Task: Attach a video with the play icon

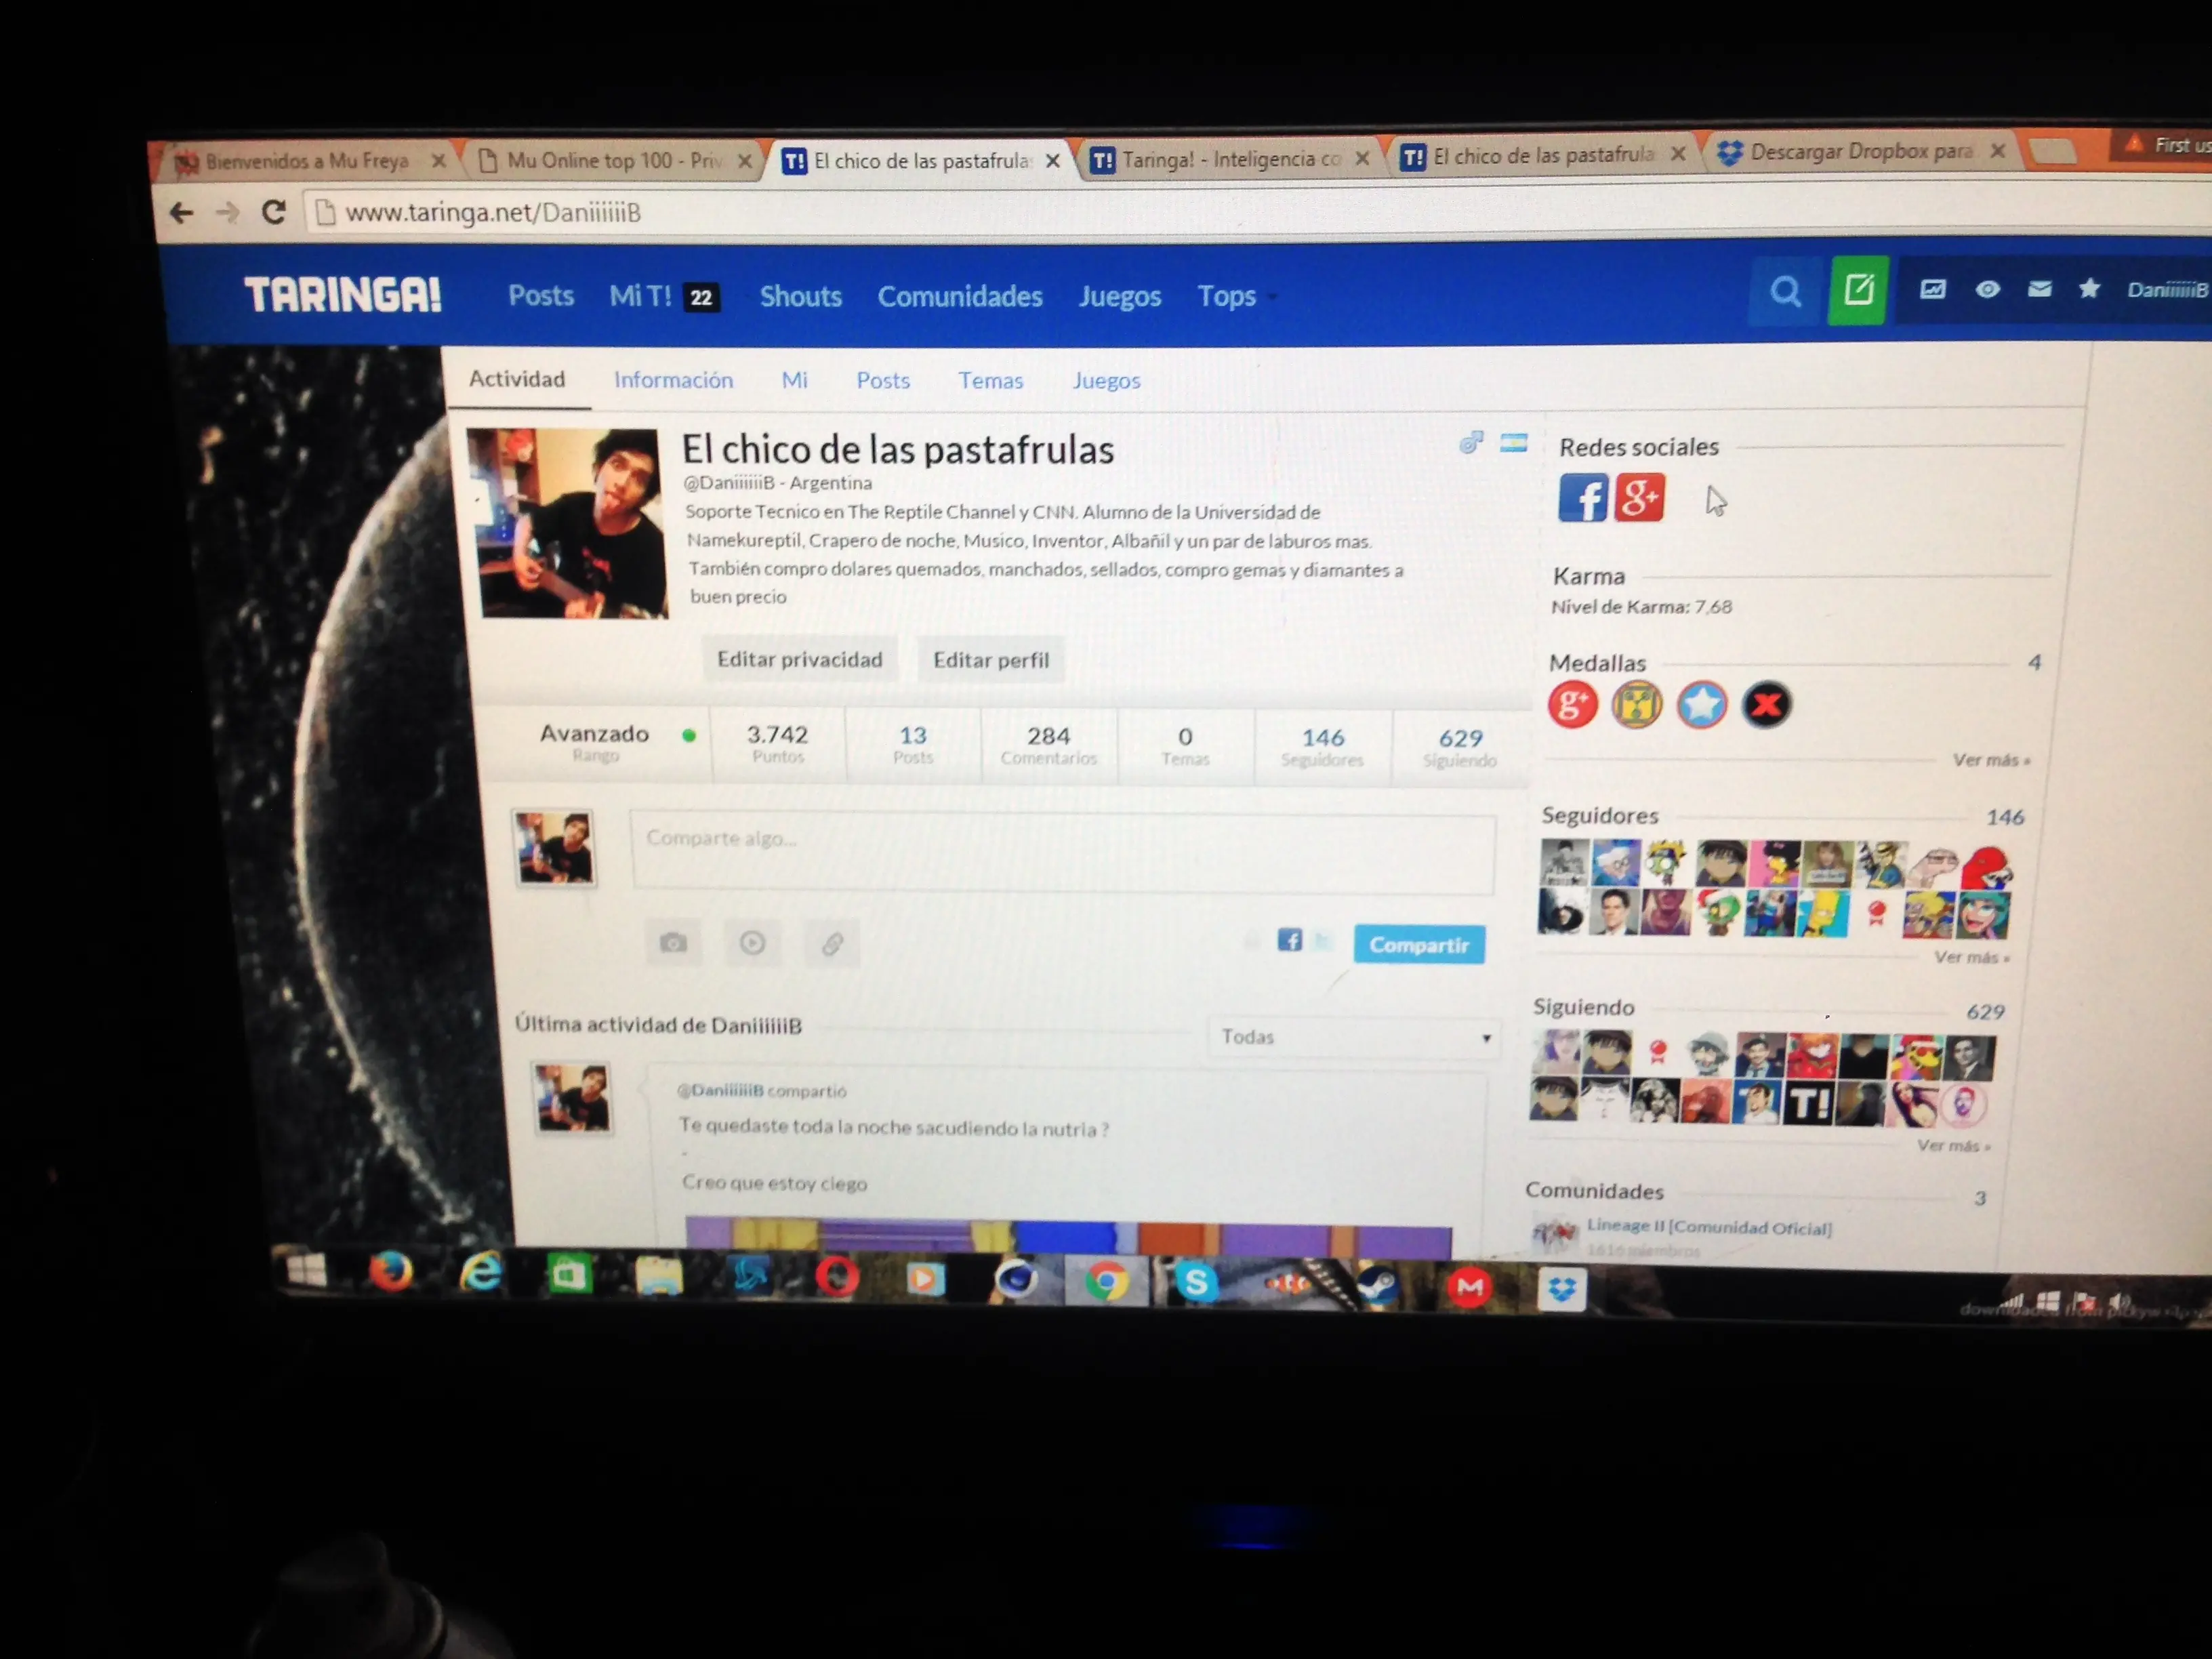Action: click(752, 942)
